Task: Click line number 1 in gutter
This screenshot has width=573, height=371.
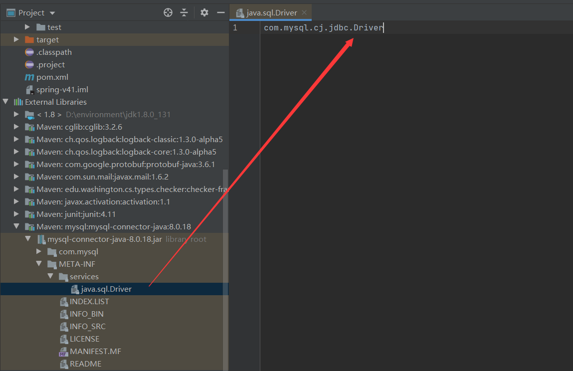Action: click(235, 28)
